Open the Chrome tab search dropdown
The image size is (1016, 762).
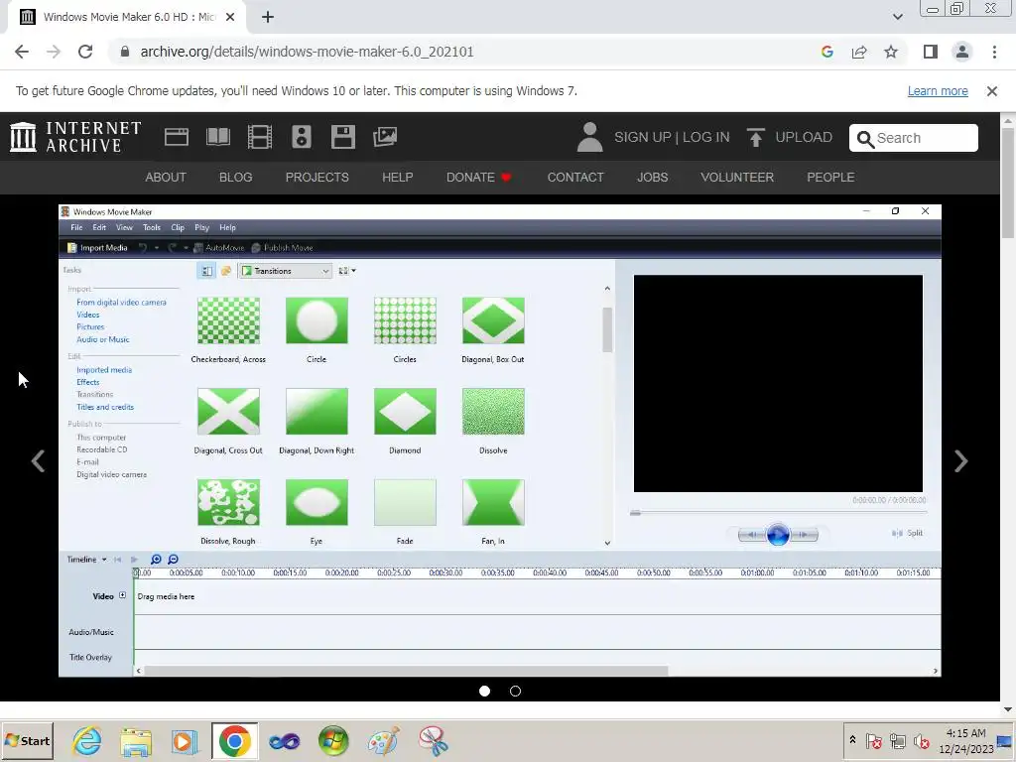pyautogui.click(x=897, y=17)
